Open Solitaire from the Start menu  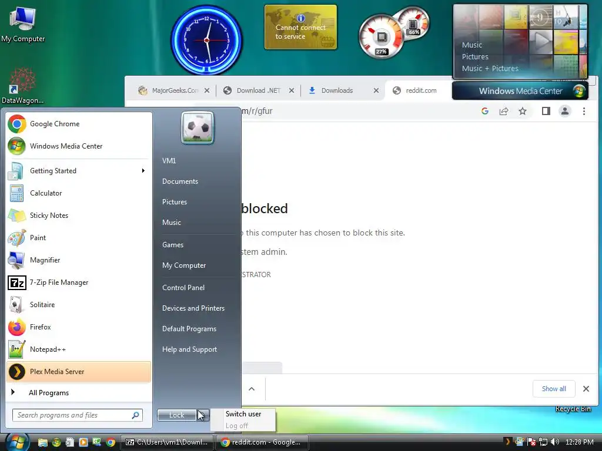click(79, 305)
